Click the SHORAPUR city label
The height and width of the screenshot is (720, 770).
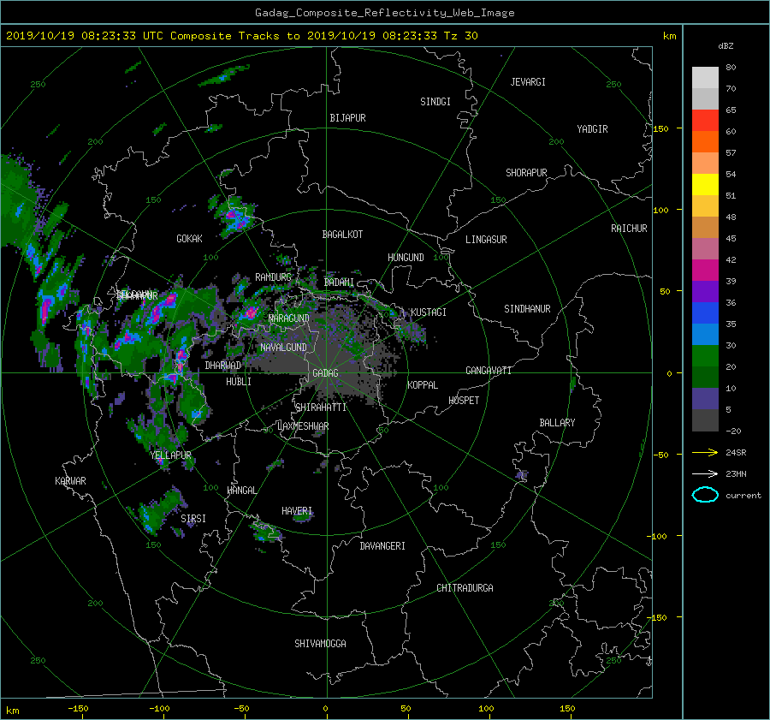526,173
